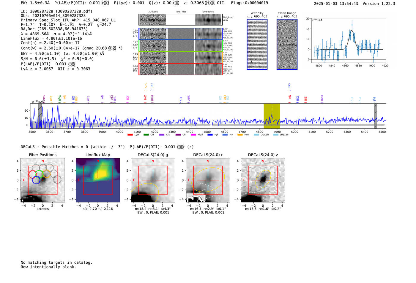Select the With Sky fiber image
Image resolution: width=416 pixels, height=283 pixels.
pyautogui.click(x=257, y=44)
